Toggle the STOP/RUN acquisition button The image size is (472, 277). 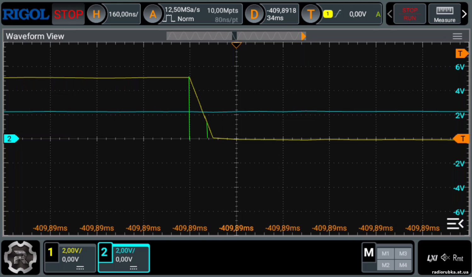(x=409, y=14)
